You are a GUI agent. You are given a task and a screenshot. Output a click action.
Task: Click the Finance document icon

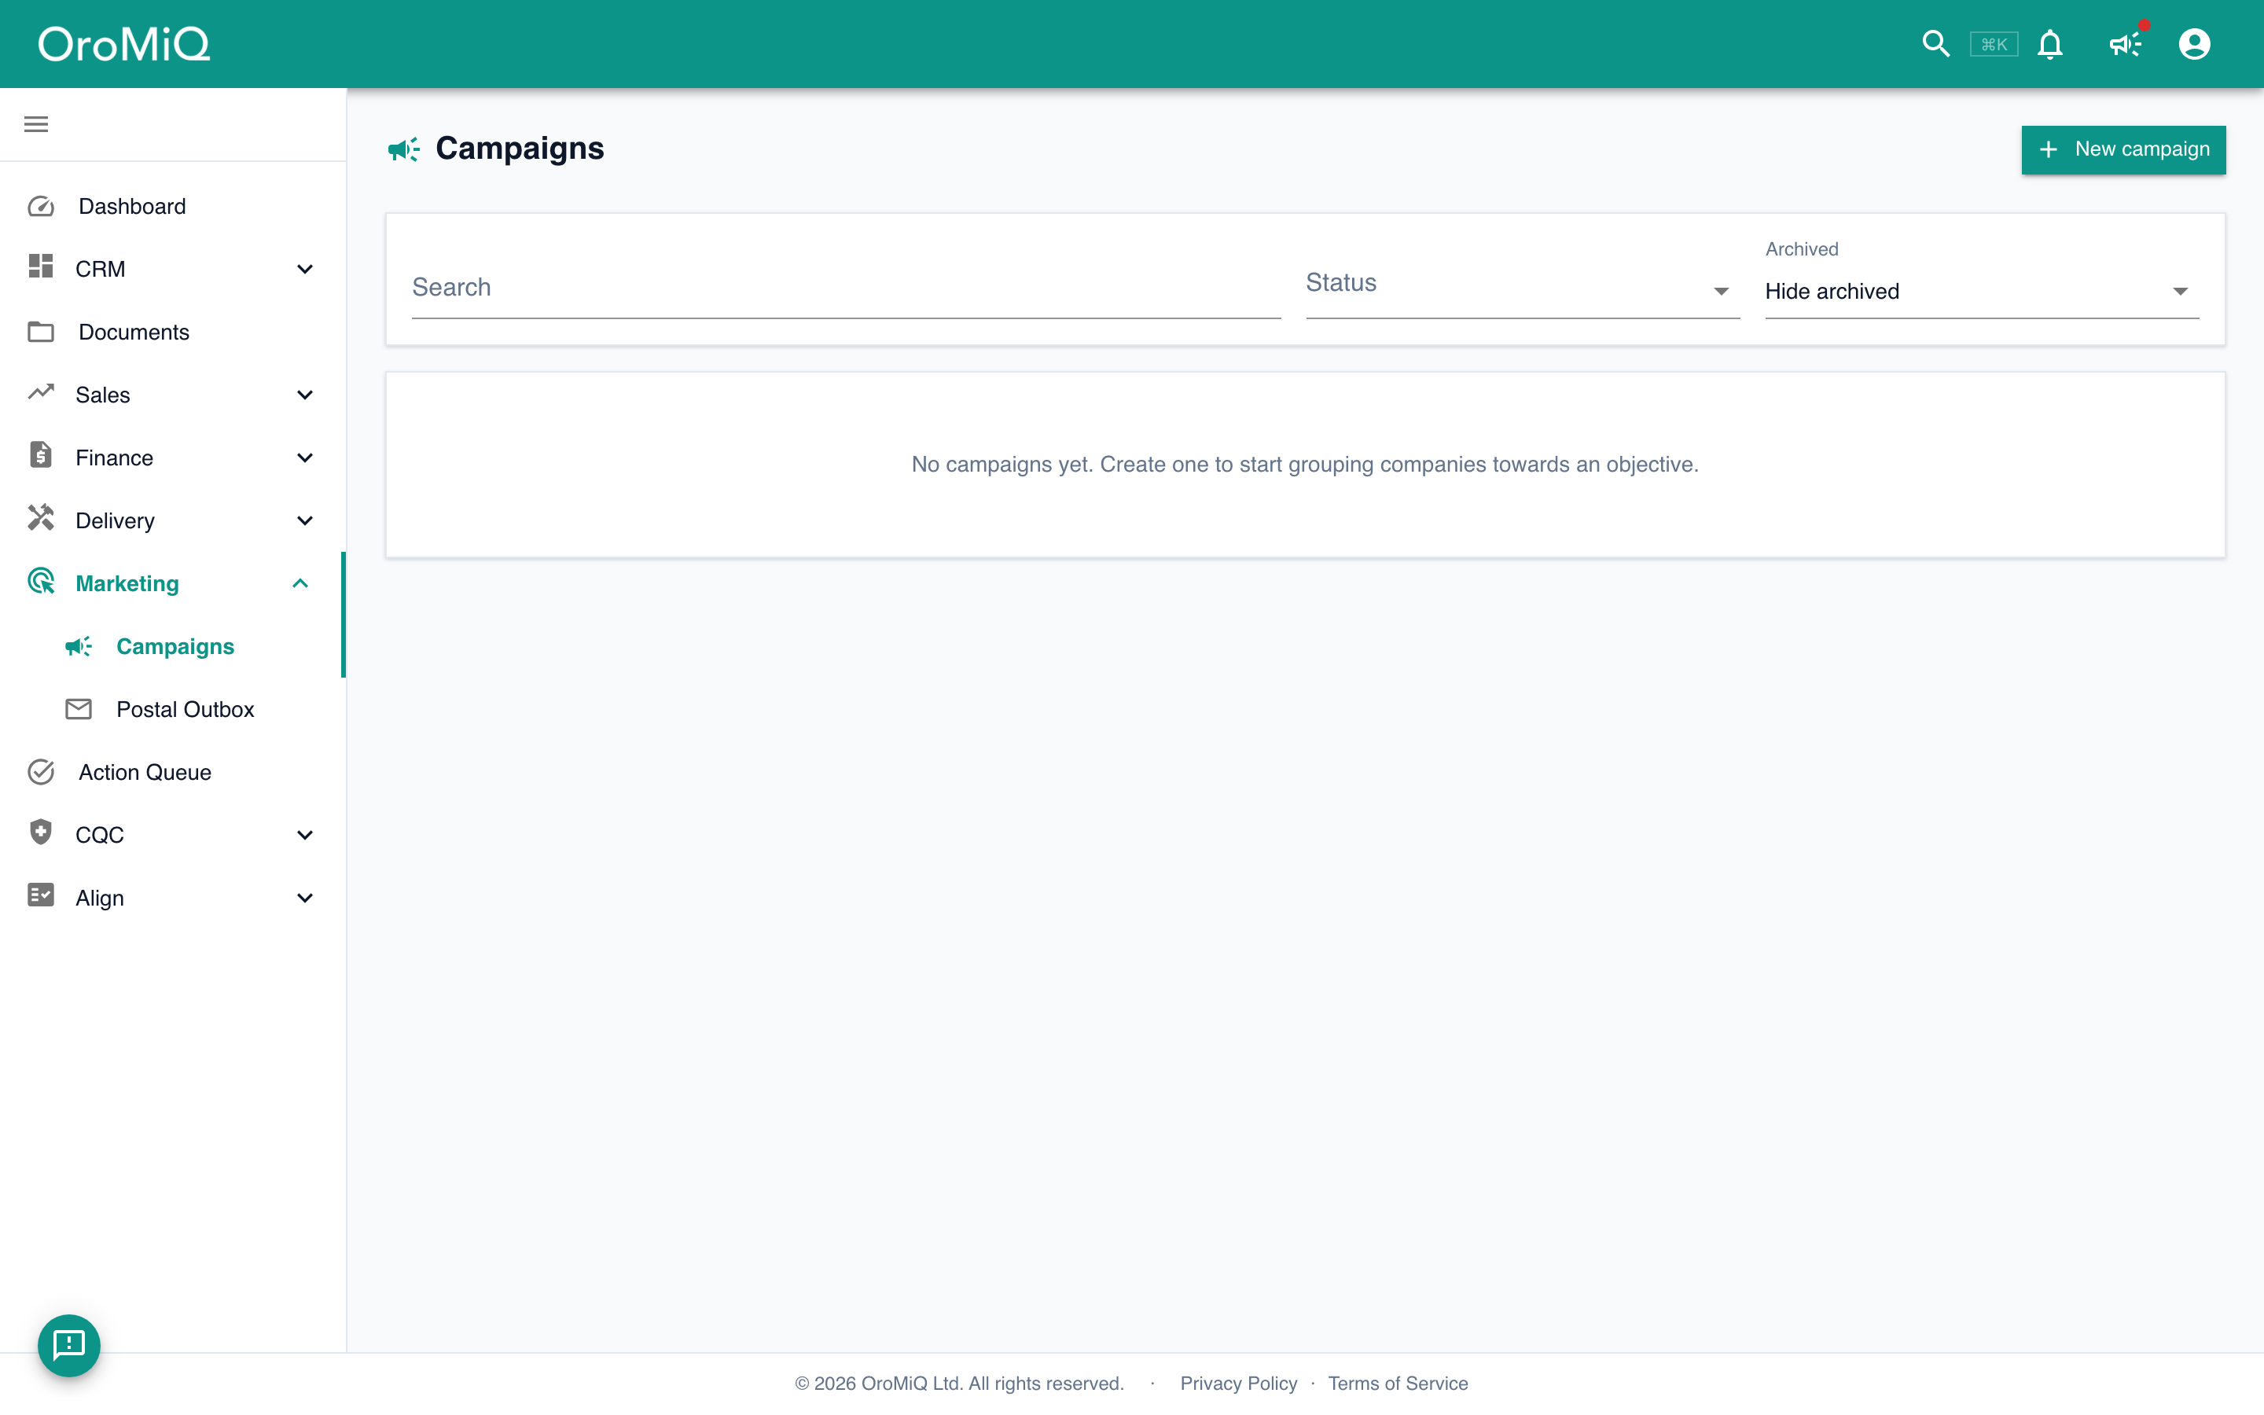click(40, 455)
